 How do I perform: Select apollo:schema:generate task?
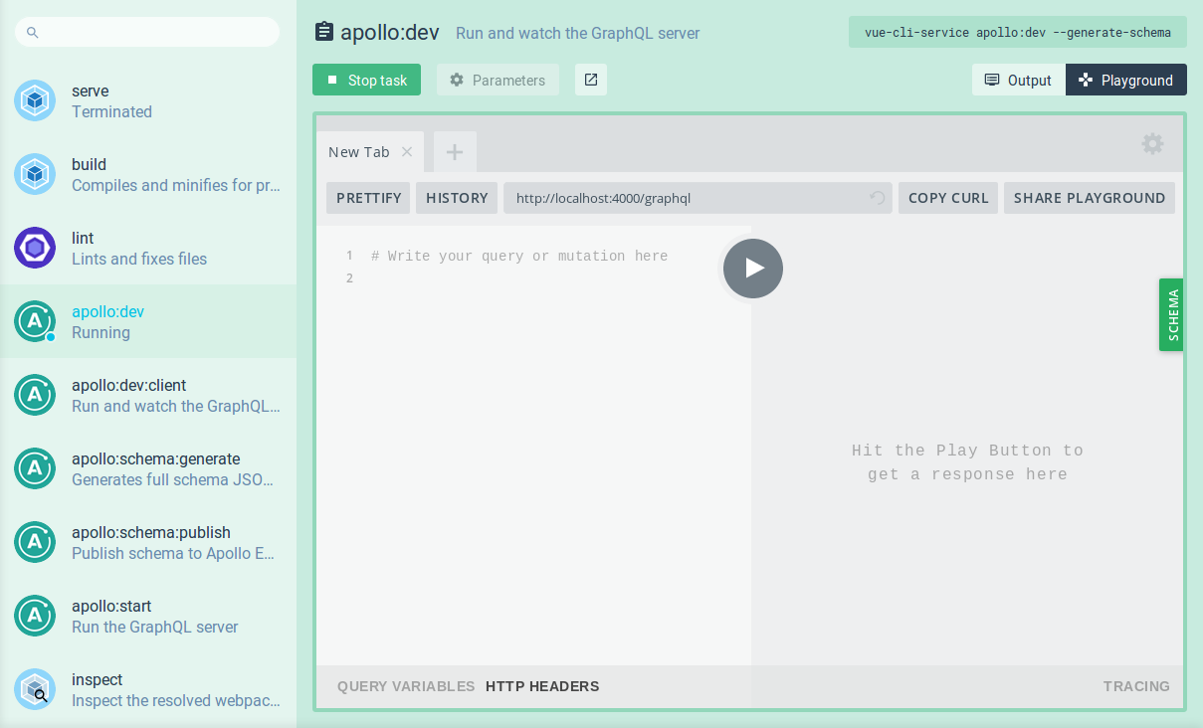click(x=148, y=468)
